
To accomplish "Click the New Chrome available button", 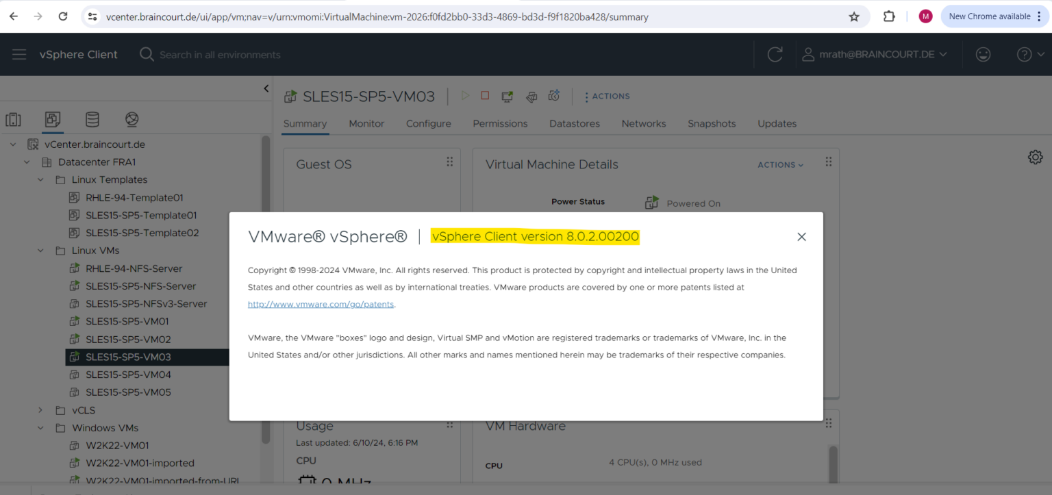I will point(990,15).
